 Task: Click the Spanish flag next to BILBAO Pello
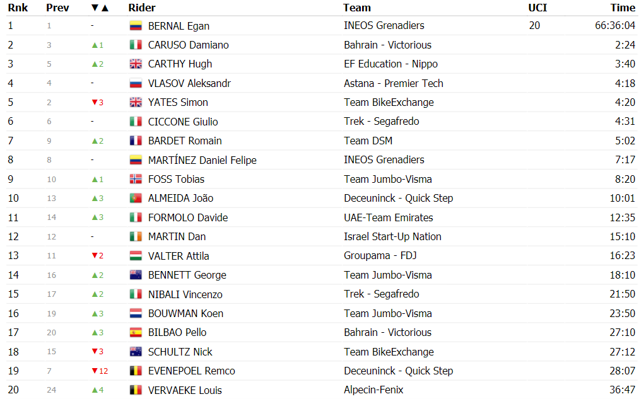(136, 333)
